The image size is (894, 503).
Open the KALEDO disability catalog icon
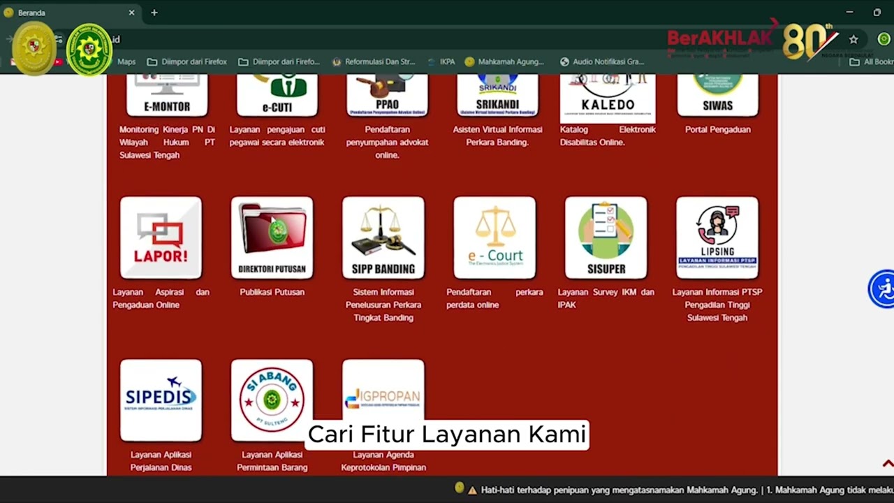tap(608, 98)
